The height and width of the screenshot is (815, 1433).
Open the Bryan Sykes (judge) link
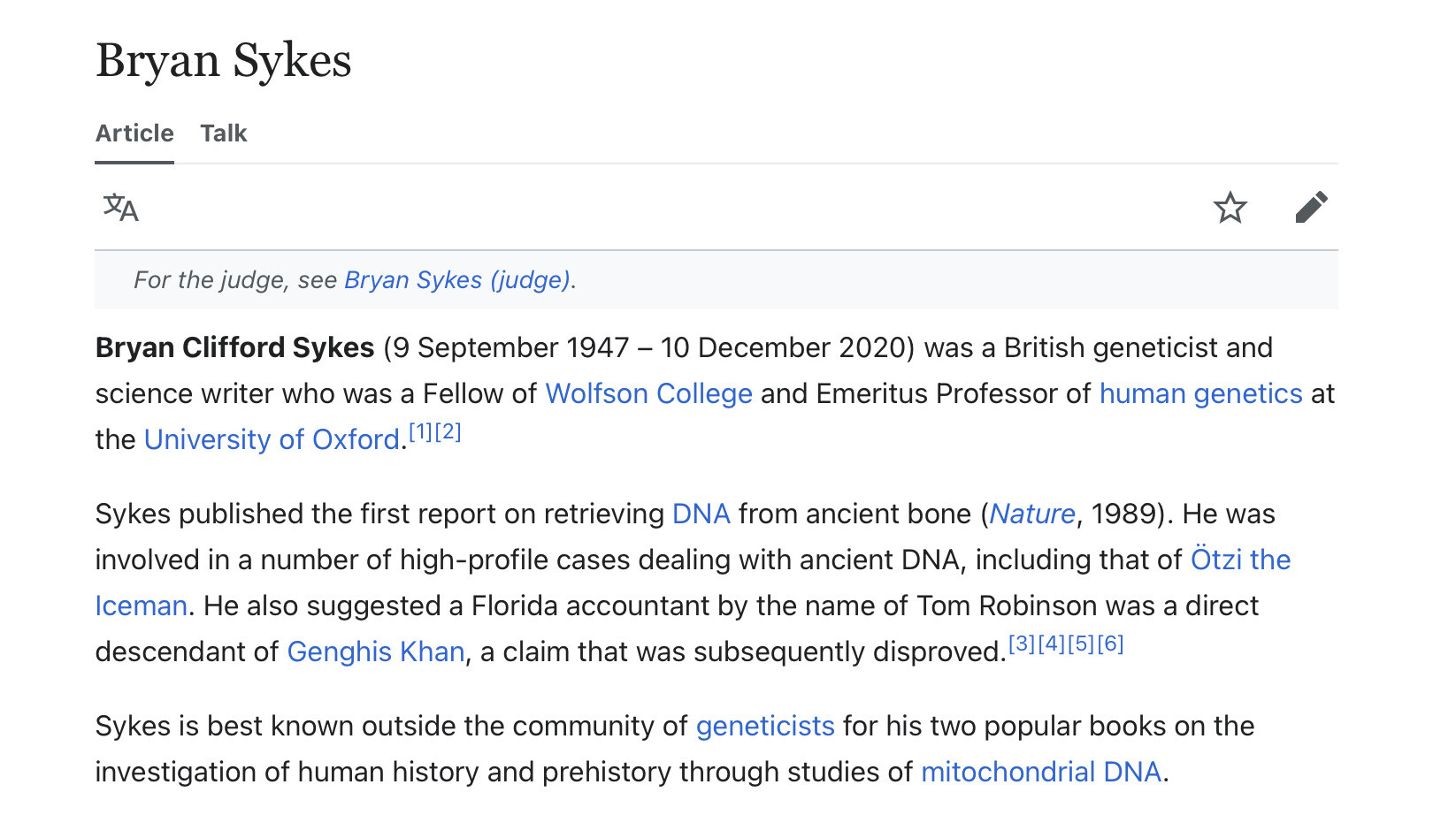[x=457, y=280]
